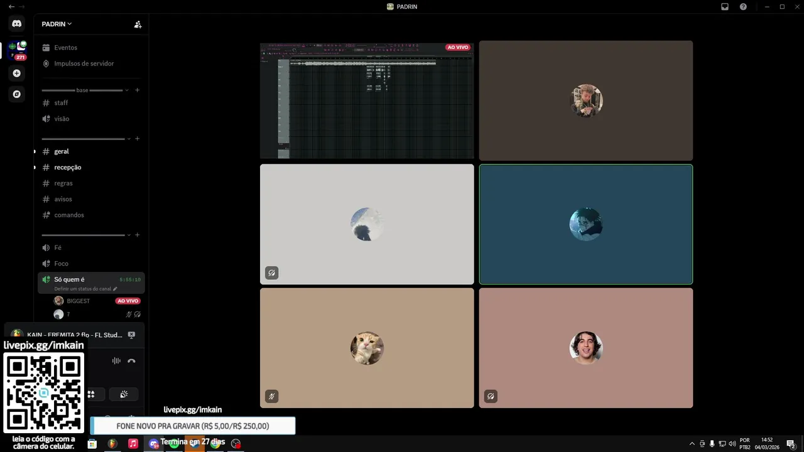This screenshot has width=804, height=452.
Task: Open the staff text channel
Action: click(x=91, y=103)
